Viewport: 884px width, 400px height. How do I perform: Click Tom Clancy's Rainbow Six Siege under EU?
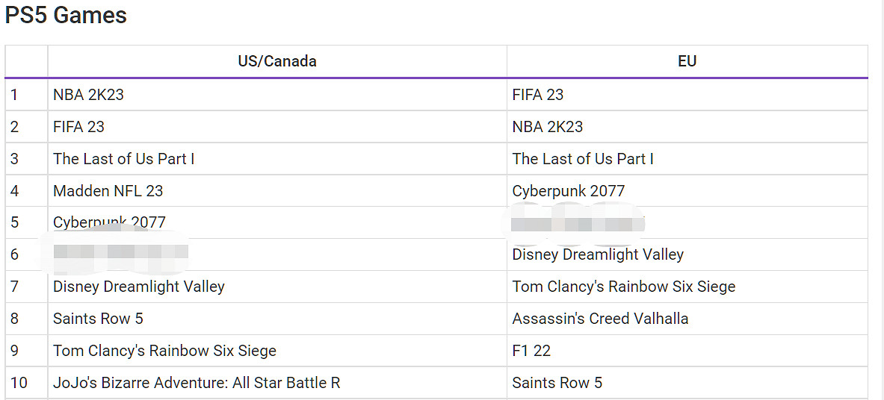coord(624,287)
